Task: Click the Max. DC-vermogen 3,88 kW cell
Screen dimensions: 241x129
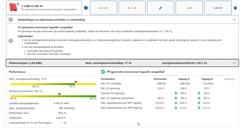Action: click(x=161, y=84)
